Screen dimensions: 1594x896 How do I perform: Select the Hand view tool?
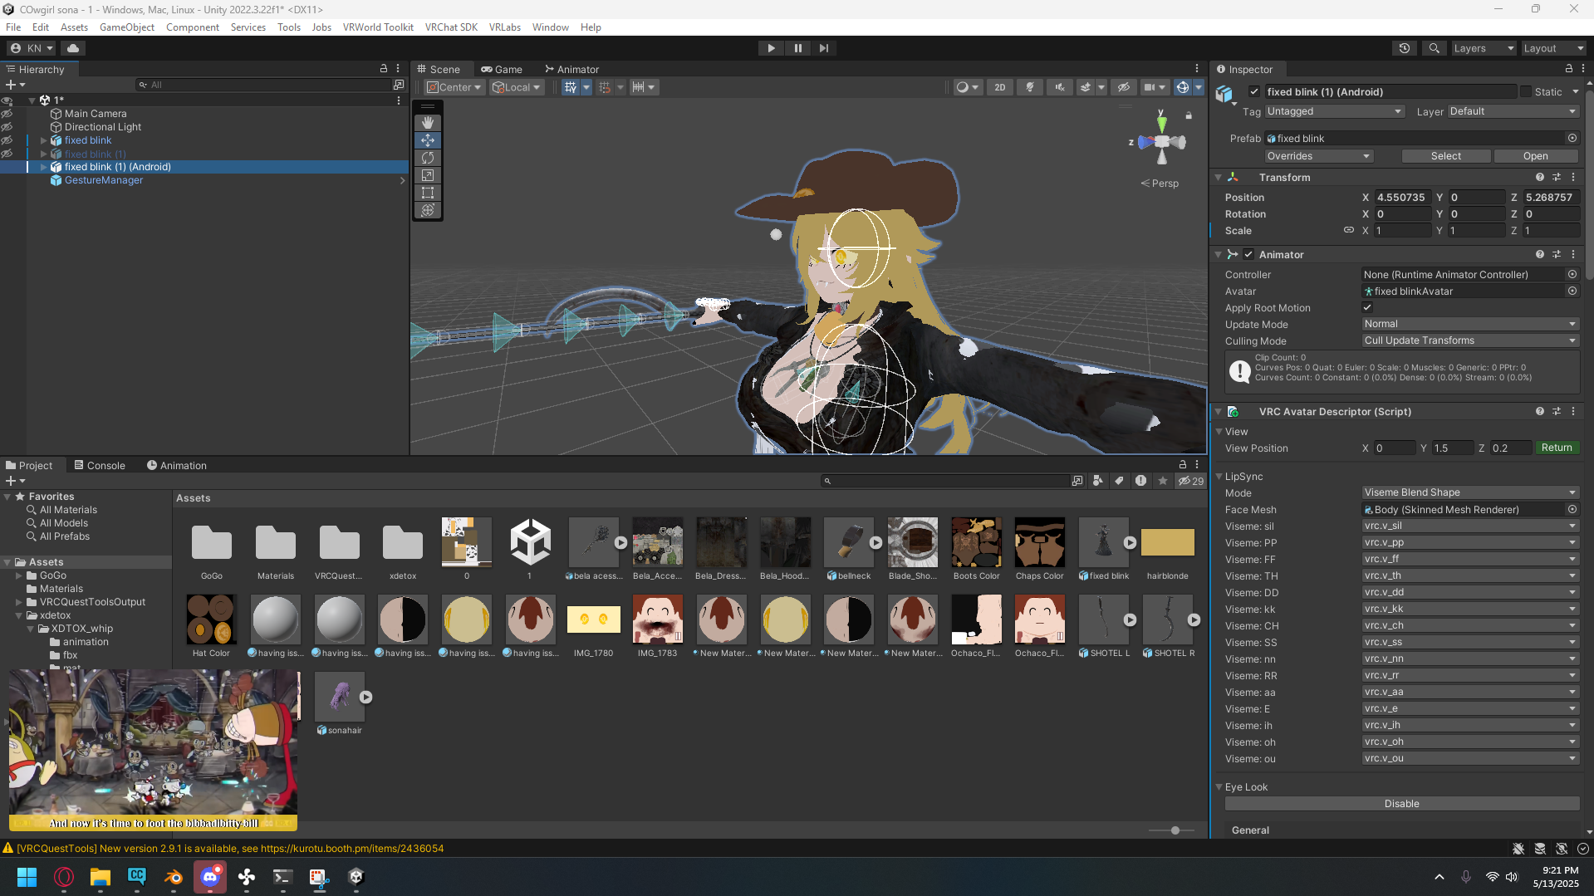tap(428, 123)
